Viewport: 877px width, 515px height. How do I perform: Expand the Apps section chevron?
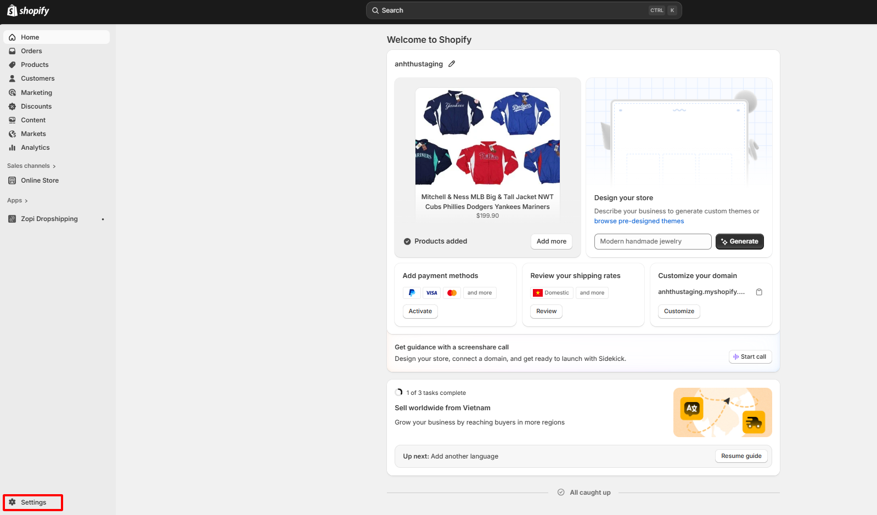[26, 201]
